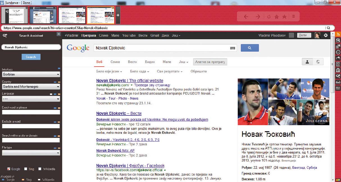This screenshot has width=341, height=182.
Task: Toggle personal results (person icon) view
Action: click(307, 62)
